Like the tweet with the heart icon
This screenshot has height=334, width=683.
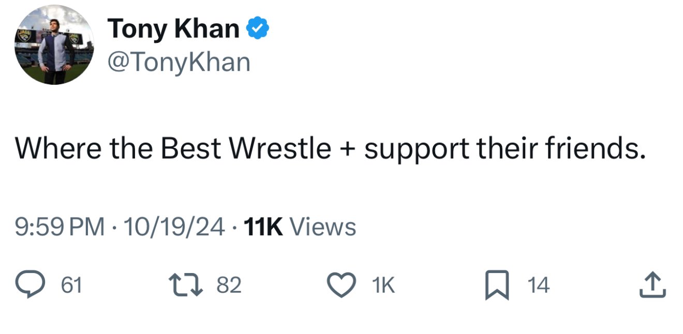[341, 285]
